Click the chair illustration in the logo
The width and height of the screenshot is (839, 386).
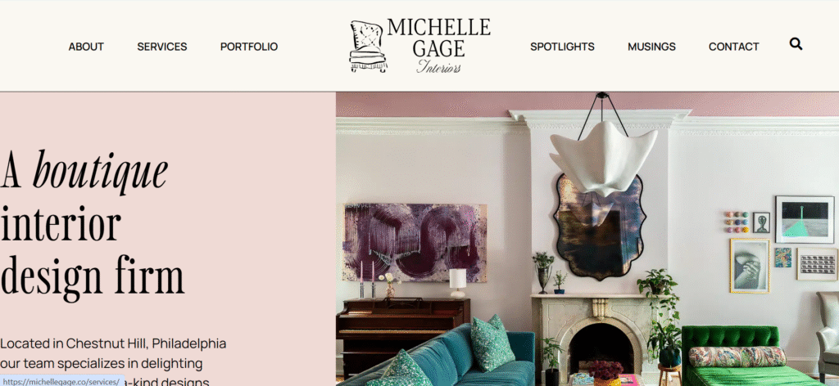coord(368,46)
